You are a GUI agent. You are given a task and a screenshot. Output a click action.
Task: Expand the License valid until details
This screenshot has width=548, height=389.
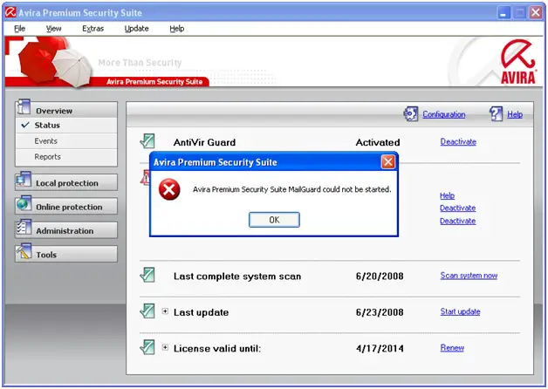[x=165, y=347]
